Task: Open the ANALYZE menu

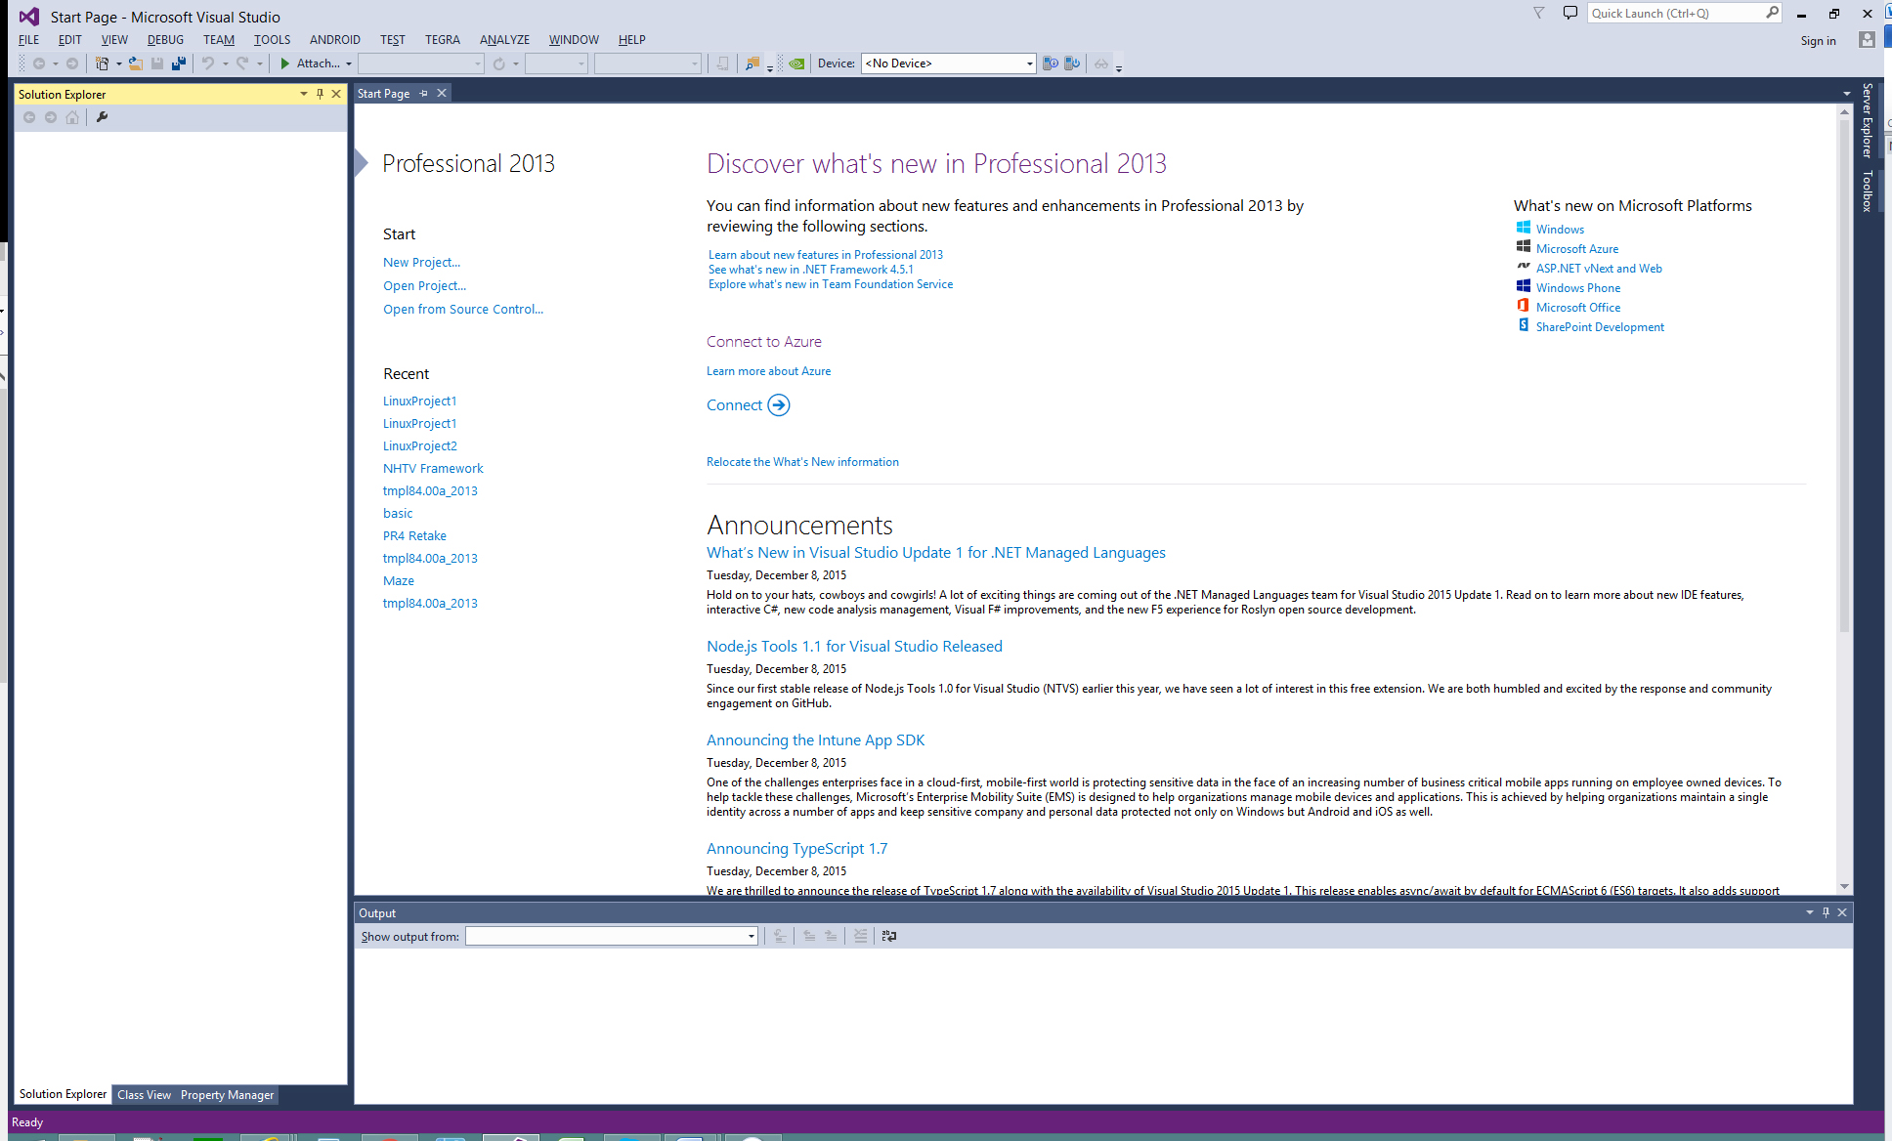Action: click(x=504, y=40)
